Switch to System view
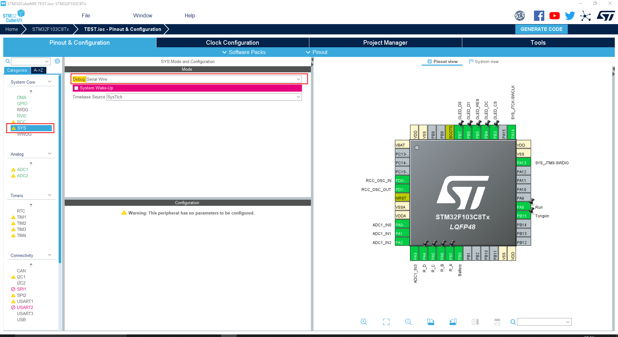This screenshot has width=618, height=337. (x=484, y=61)
